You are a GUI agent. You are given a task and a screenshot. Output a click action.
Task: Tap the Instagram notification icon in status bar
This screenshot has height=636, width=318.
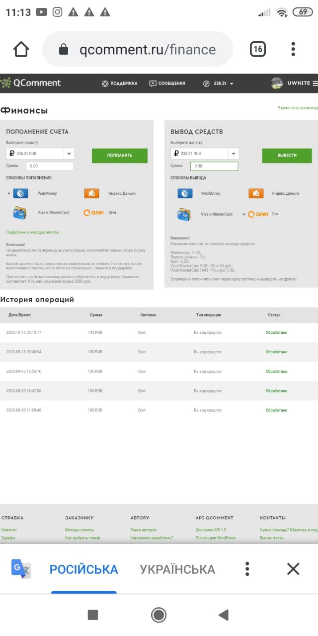coord(58,12)
